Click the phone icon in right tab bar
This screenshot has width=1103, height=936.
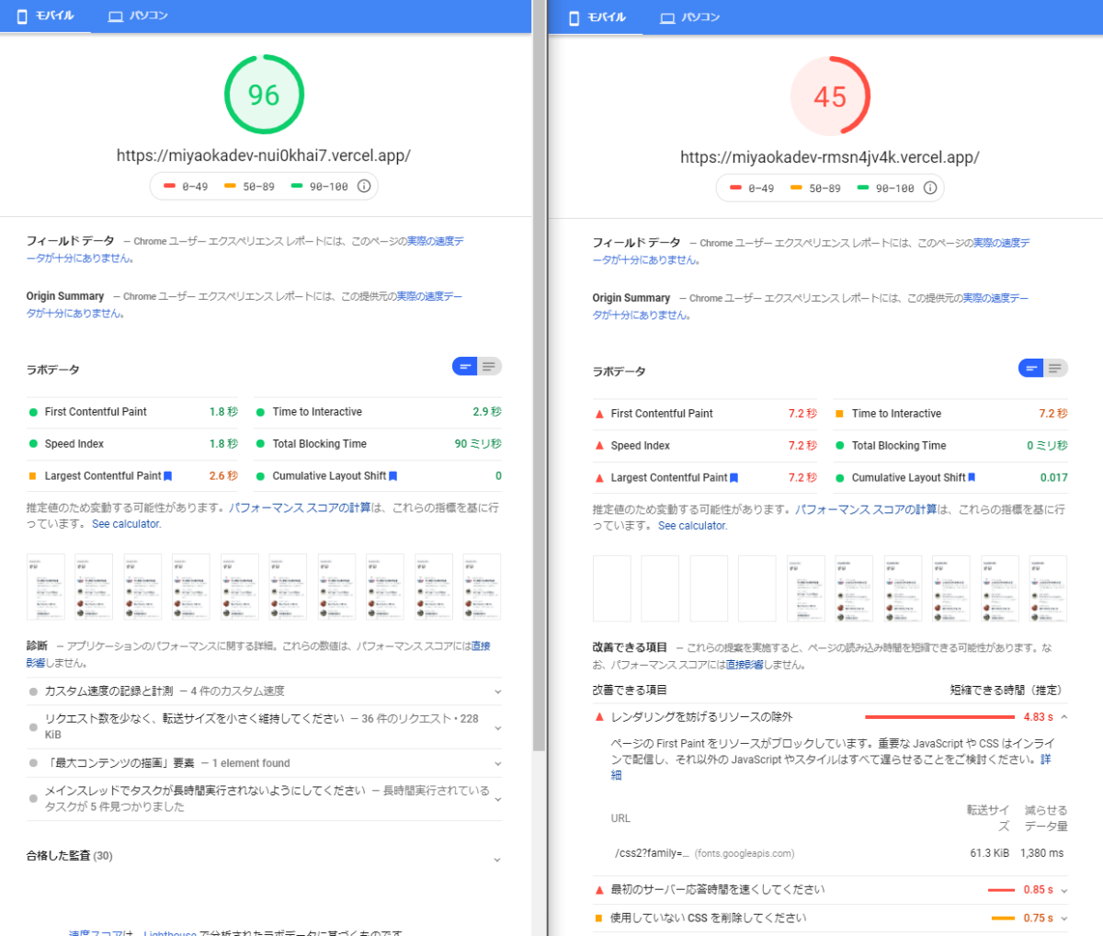pos(574,17)
